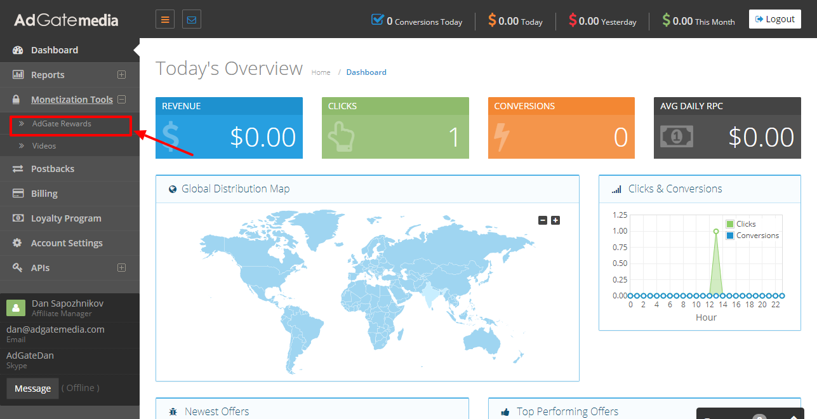Image resolution: width=817 pixels, height=419 pixels.
Task: Click the $0.00 value in Revenue card
Action: (263, 137)
